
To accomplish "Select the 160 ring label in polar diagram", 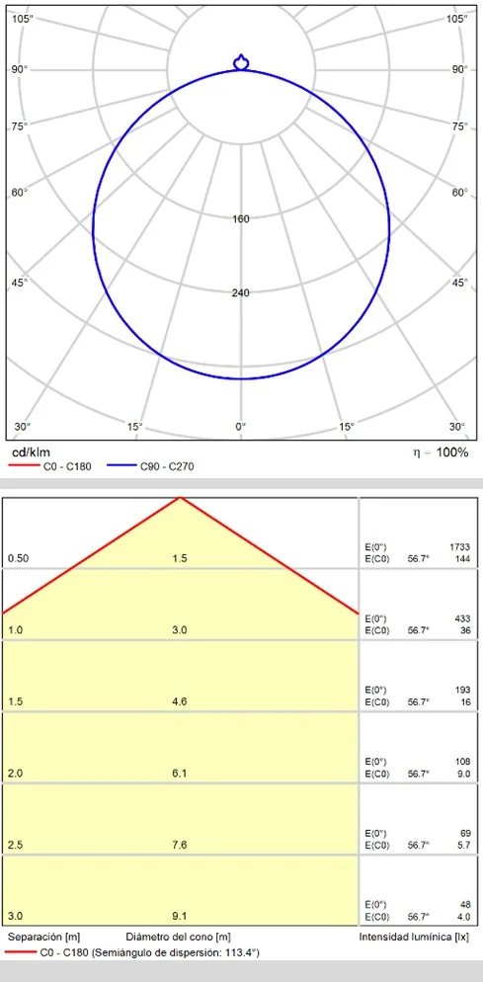I will tap(241, 218).
